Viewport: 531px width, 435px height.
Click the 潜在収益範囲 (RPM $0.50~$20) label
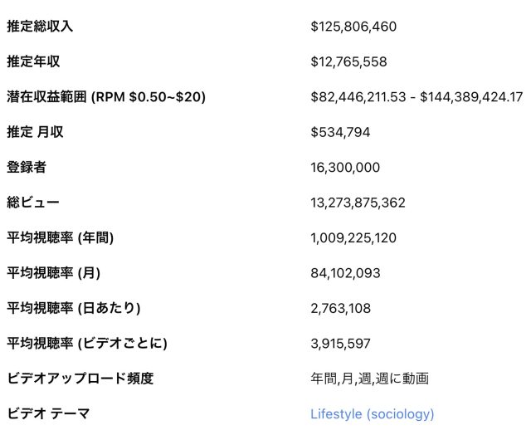pyautogui.click(x=106, y=97)
